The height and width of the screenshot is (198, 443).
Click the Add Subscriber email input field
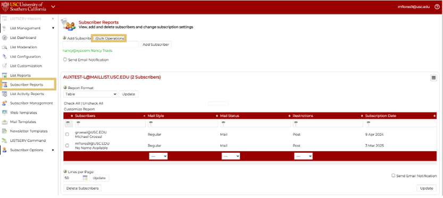101,44
